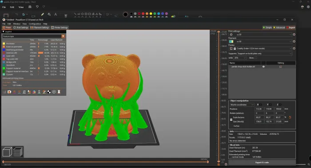Click the Scale factors Y field

click(x=269, y=117)
